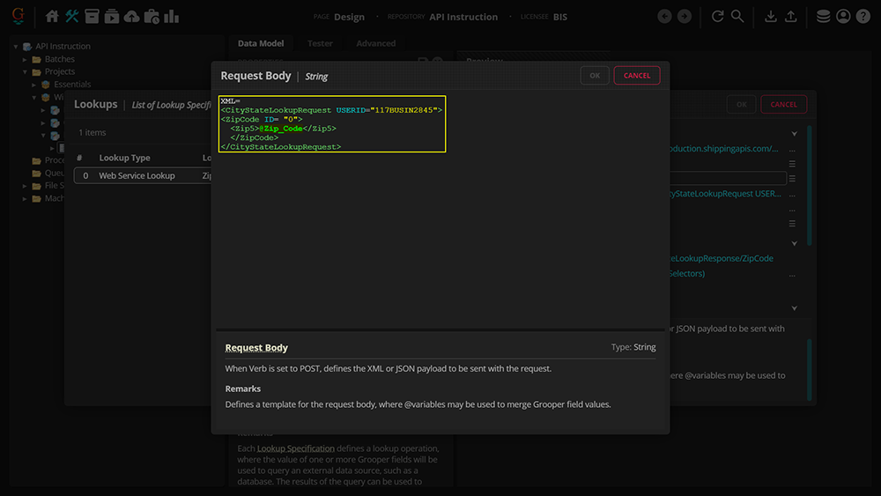Open the user account icon
The width and height of the screenshot is (881, 496).
coord(843,16)
